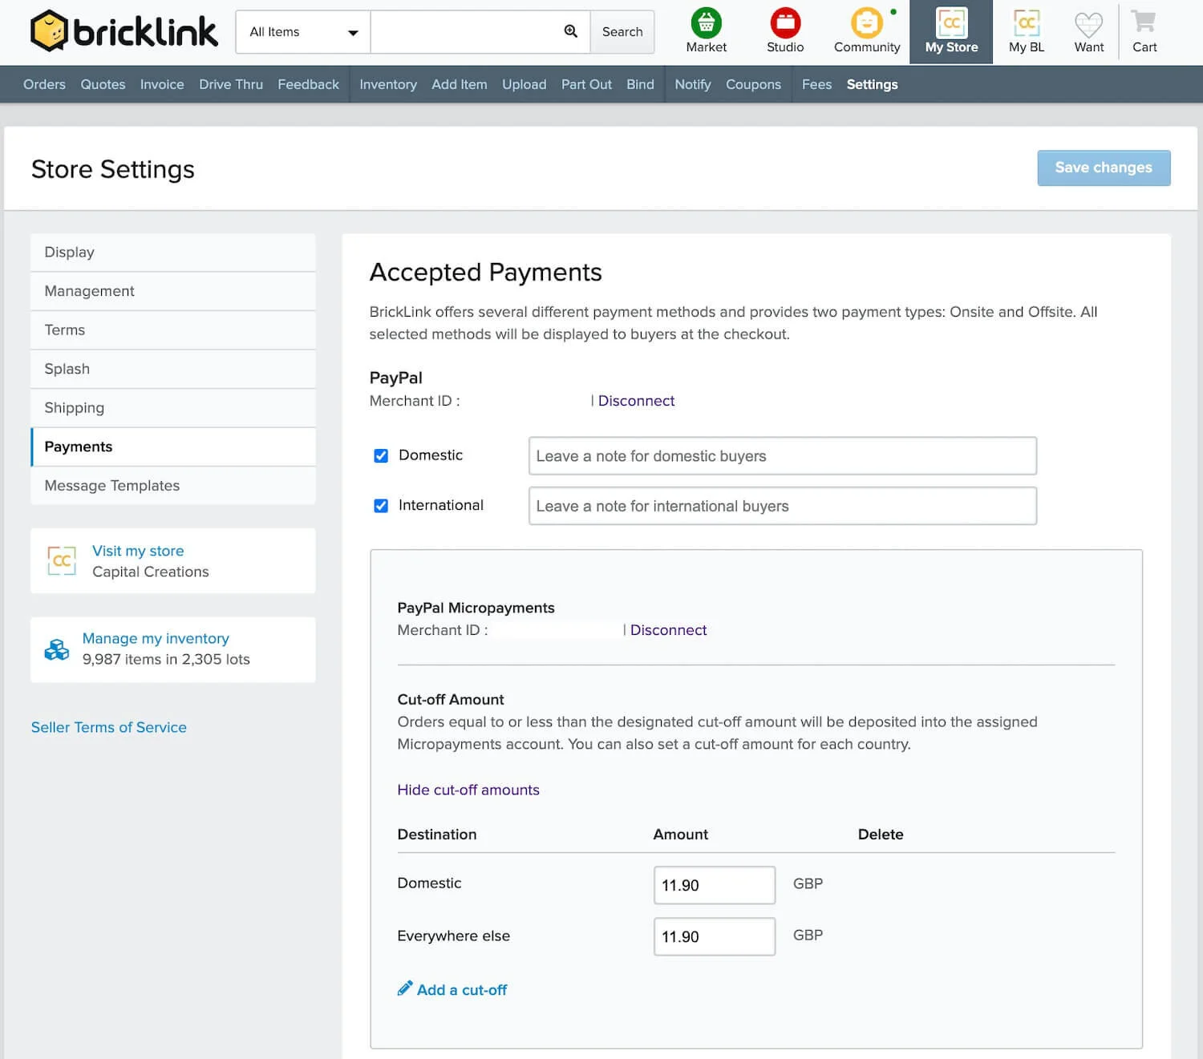Open the Inventory menu item
The width and height of the screenshot is (1203, 1059).
click(x=388, y=84)
